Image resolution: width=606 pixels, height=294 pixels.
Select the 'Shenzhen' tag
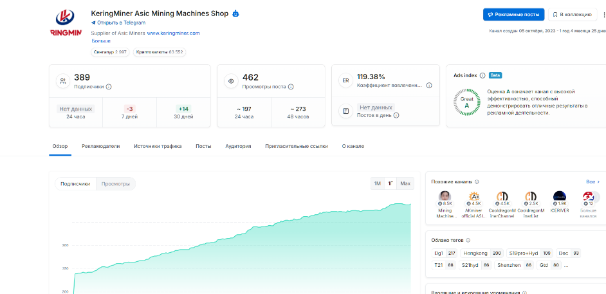coord(513,265)
